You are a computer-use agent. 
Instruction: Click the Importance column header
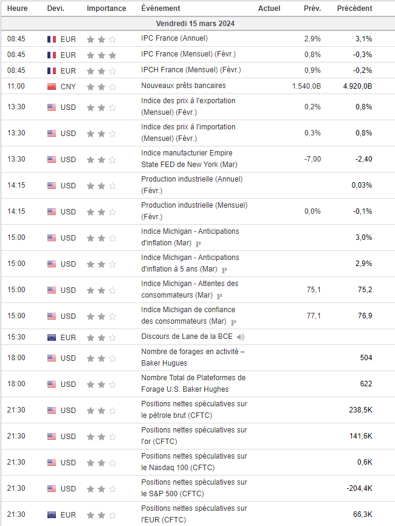(106, 9)
